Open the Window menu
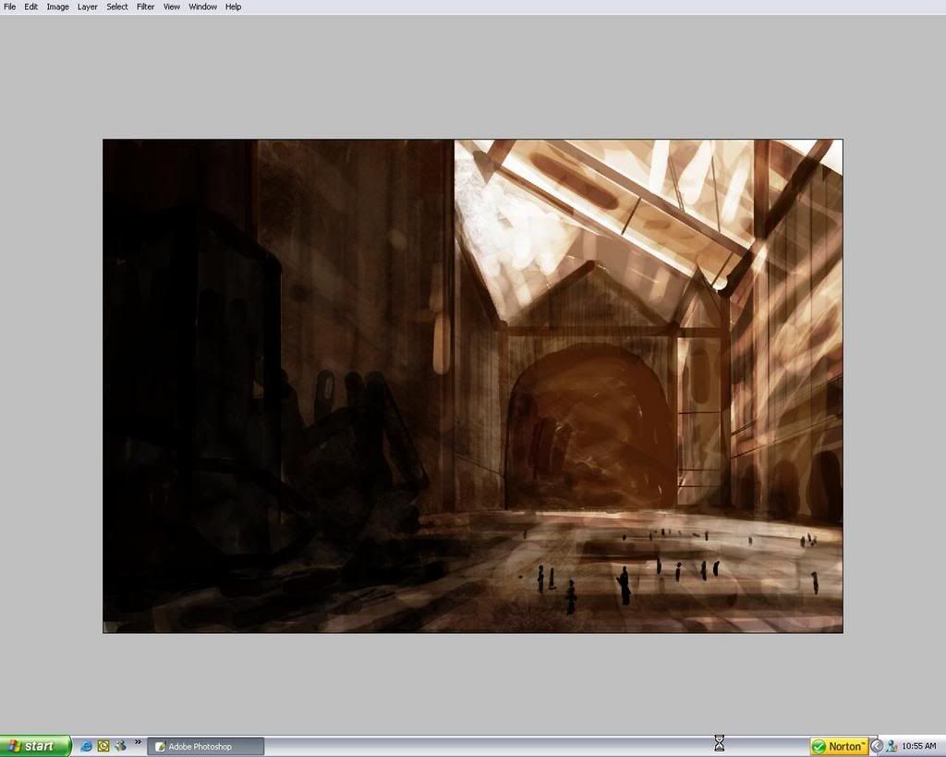This screenshot has width=946, height=757. (203, 6)
